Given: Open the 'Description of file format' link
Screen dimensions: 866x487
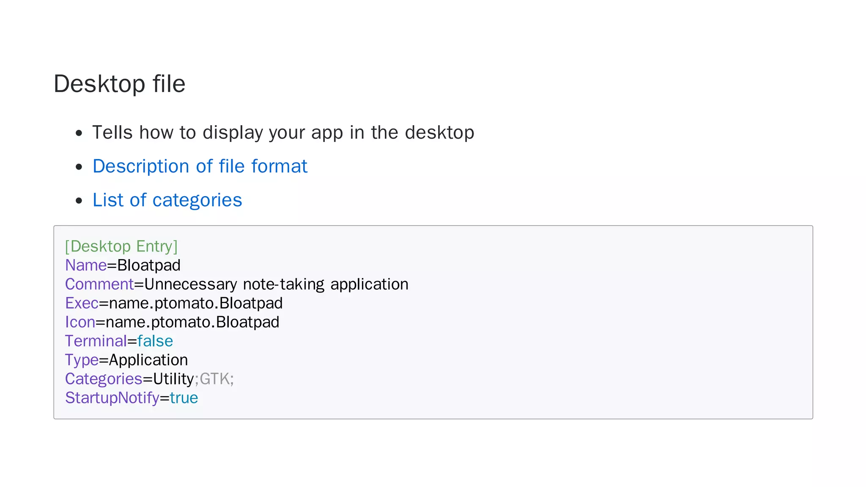Looking at the screenshot, I should pyautogui.click(x=200, y=166).
